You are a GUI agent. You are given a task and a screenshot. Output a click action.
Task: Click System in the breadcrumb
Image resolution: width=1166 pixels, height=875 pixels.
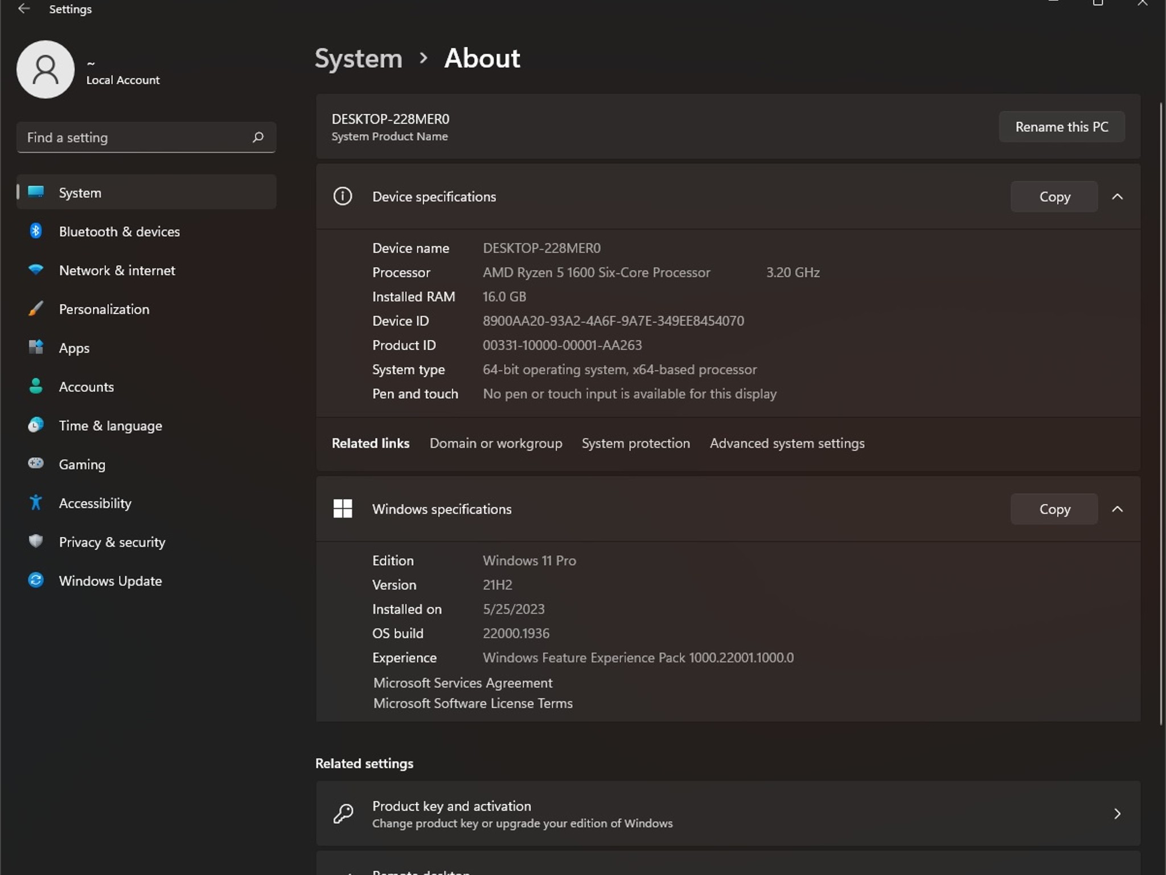coord(359,58)
